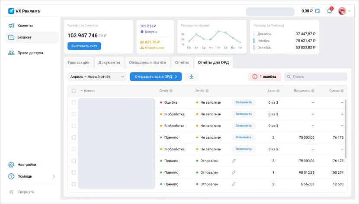This screenshot has height=204, width=359.
Task: Switch to Транзакции tab
Action: tap(79, 62)
